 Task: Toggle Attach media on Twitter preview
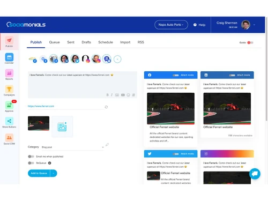click(x=176, y=154)
